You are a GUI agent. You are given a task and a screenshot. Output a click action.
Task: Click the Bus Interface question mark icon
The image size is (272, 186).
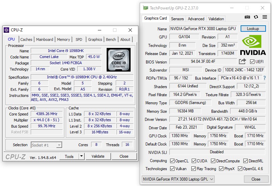coord(265,78)
